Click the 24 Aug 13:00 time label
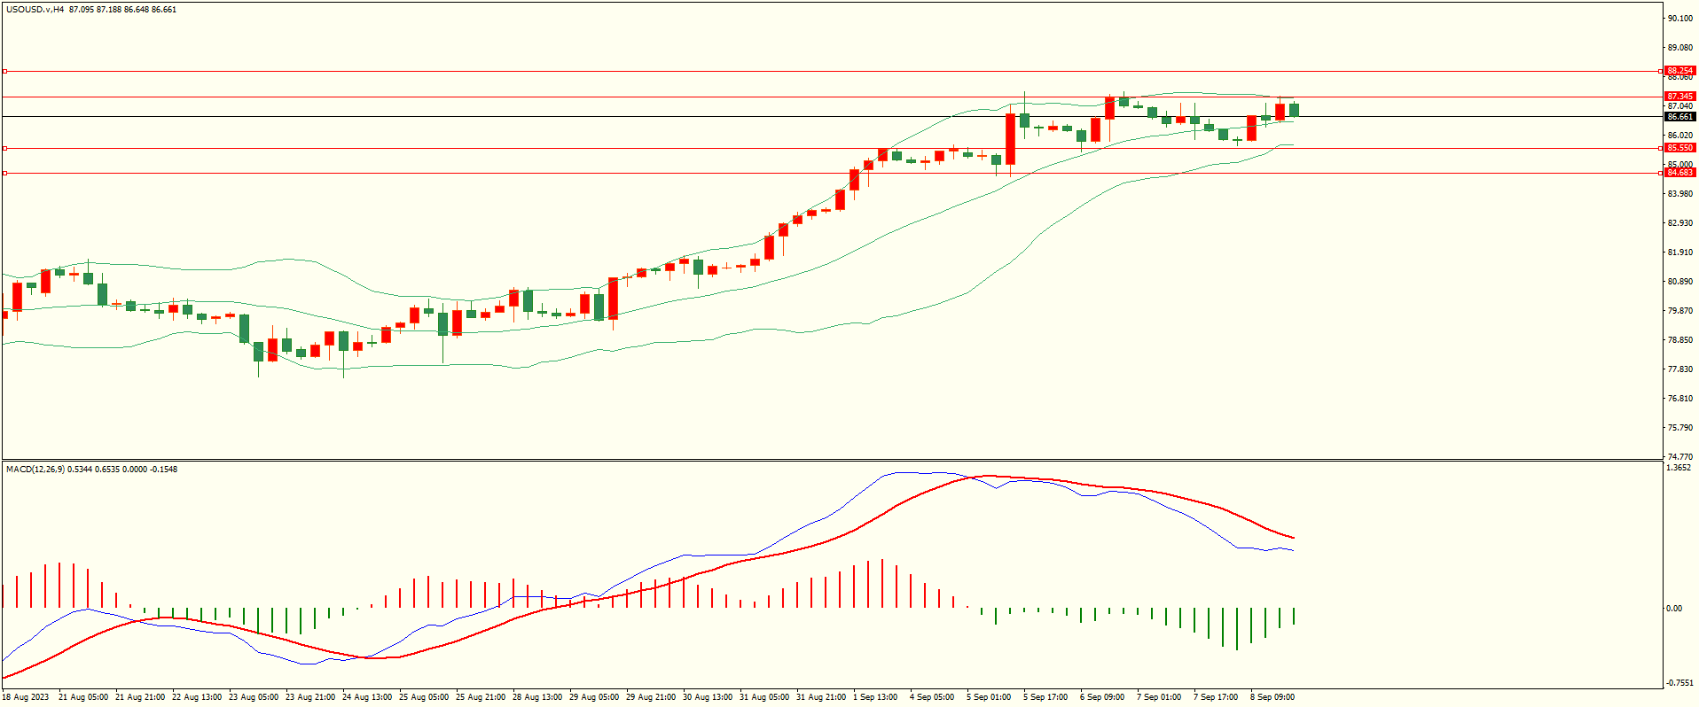The image size is (1699, 707). (367, 697)
